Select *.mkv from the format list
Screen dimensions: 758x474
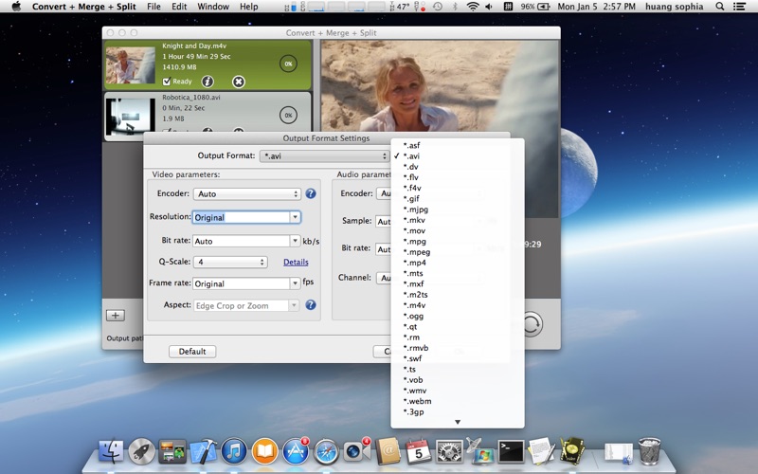(x=458, y=220)
